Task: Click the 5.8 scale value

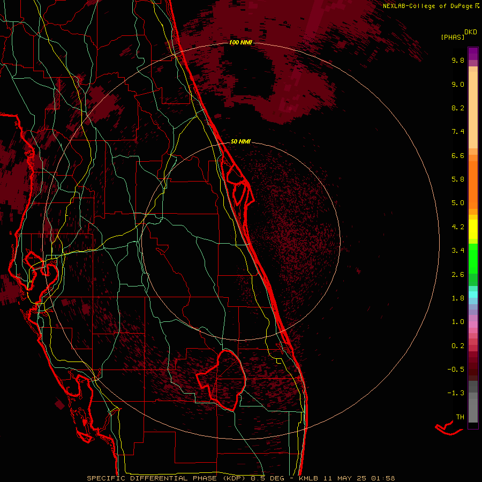Action: point(458,179)
